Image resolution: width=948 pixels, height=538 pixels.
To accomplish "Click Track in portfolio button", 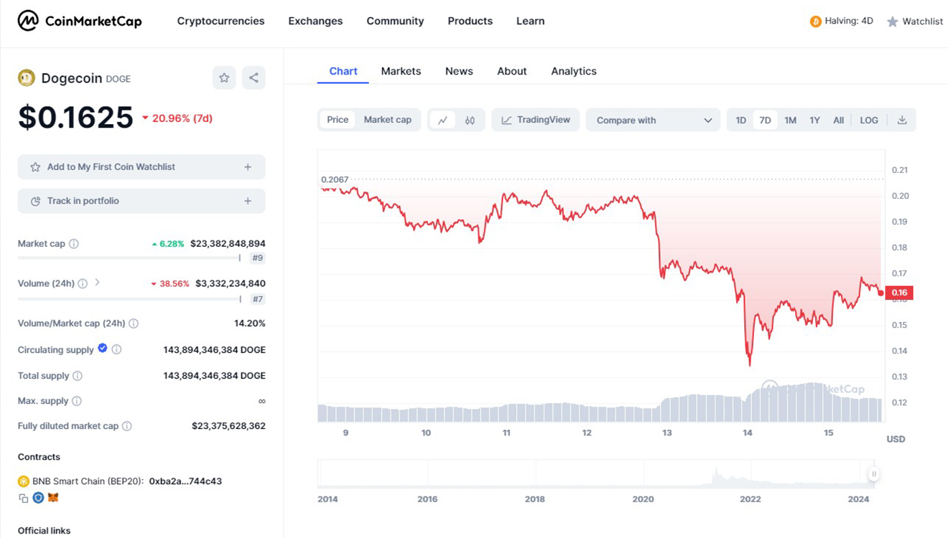I will (x=141, y=201).
